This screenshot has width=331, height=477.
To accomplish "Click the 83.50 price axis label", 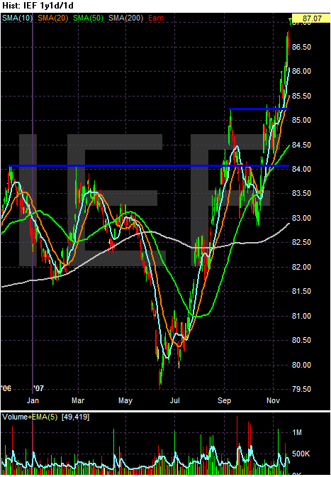I will pos(301,194).
